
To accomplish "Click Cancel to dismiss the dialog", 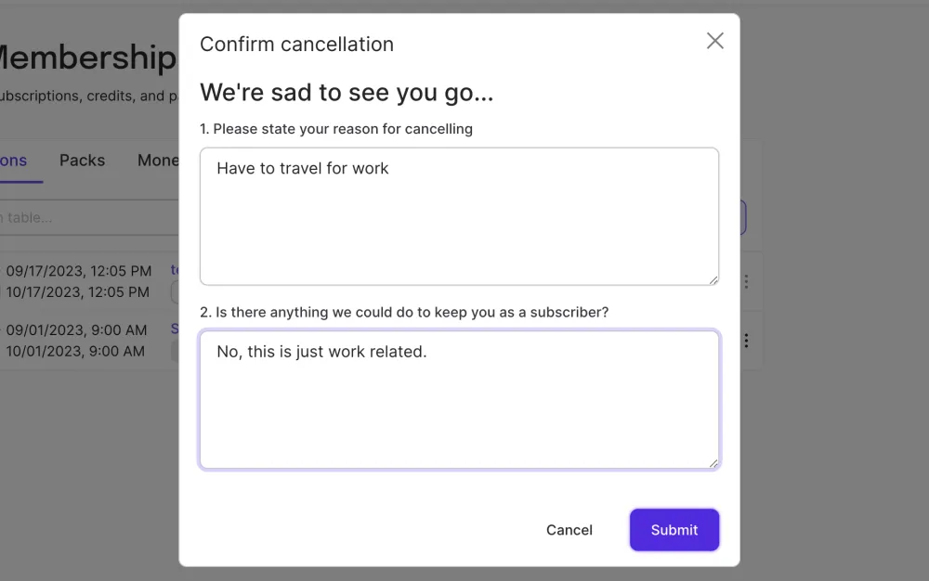I will tap(569, 530).
